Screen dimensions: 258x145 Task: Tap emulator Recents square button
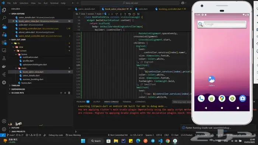tap(238, 108)
